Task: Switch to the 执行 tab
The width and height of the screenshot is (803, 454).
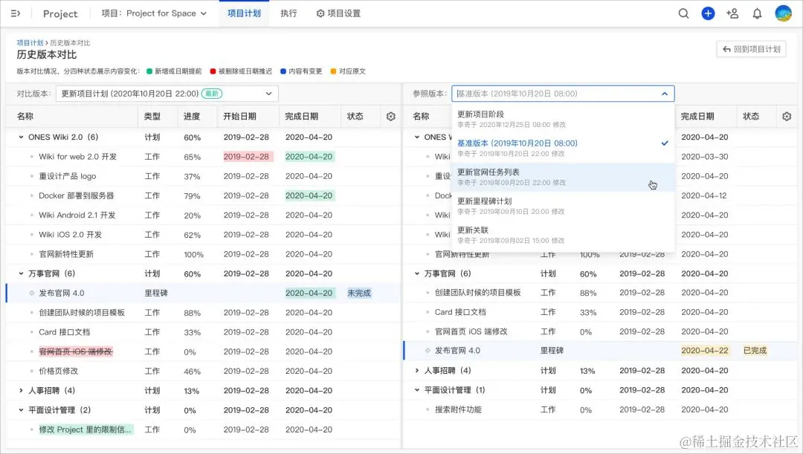Action: pyautogui.click(x=288, y=13)
